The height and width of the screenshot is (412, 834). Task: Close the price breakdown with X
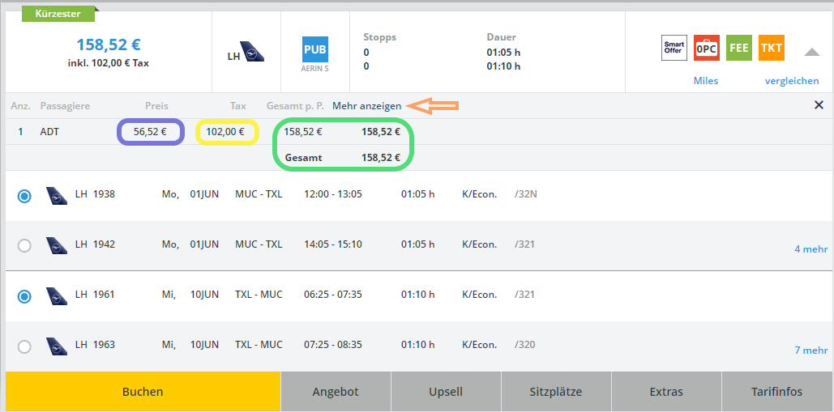point(819,105)
